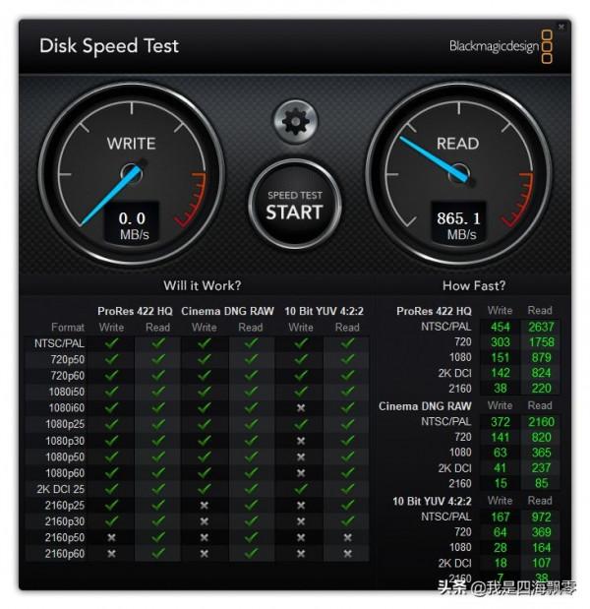590x609 pixels.
Task: Click the Cinema DNG RAW NTSC/PAL write value 372
Action: 500,422
